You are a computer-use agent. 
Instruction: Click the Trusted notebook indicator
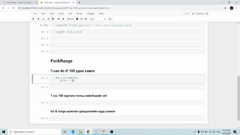tap(186, 13)
